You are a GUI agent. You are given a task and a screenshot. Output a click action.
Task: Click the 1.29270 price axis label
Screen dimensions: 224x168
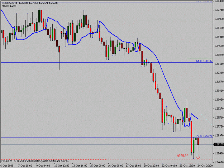(x=219, y=109)
